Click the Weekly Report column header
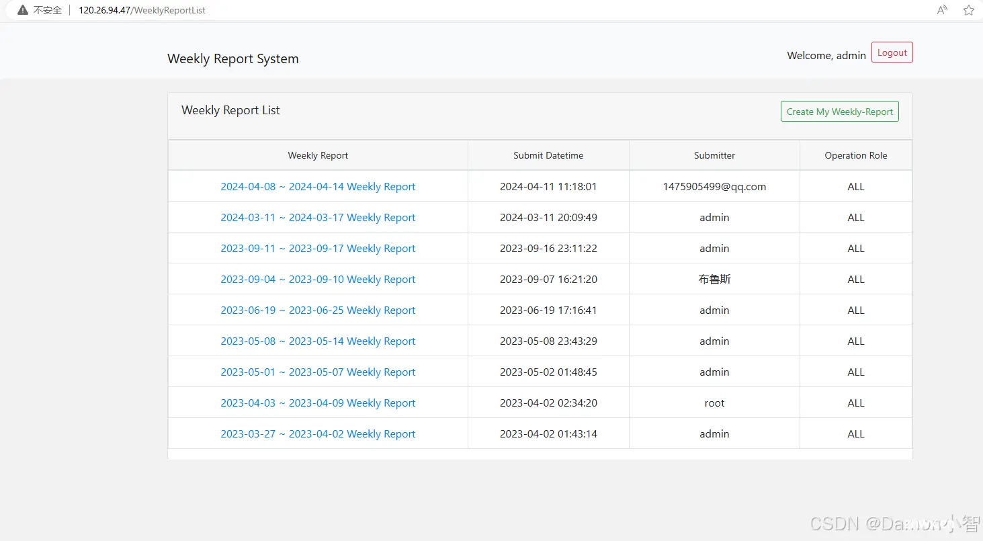The width and height of the screenshot is (983, 541). click(x=318, y=155)
